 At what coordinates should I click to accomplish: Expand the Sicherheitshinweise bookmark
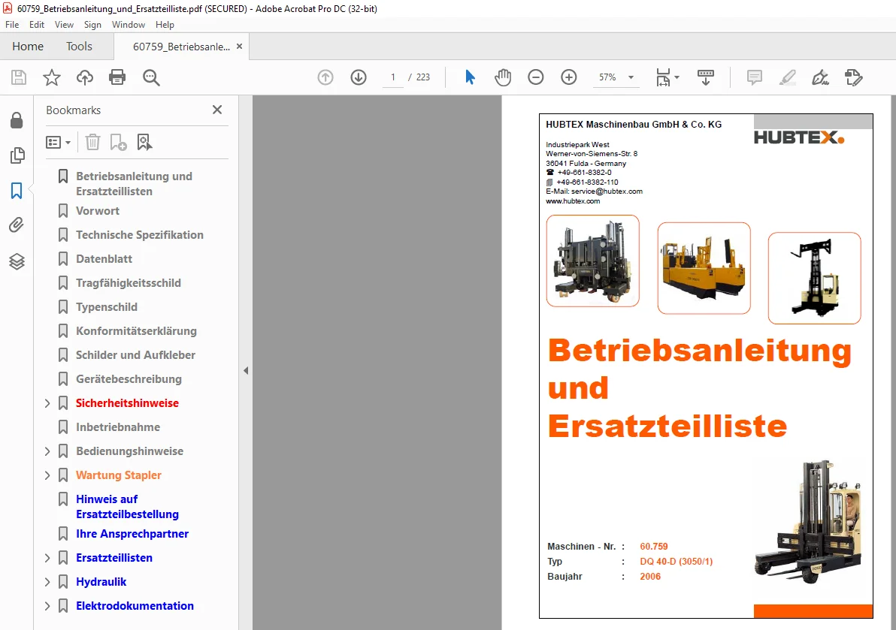pos(47,403)
